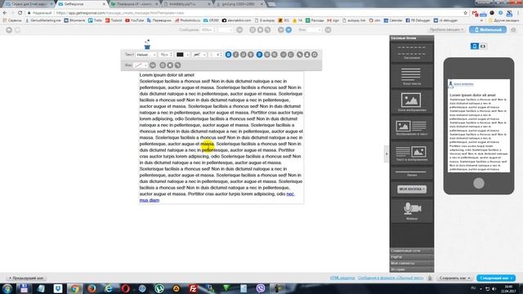Open block background Фон color dropdown
This screenshot has height=294, width=523.
point(141,65)
